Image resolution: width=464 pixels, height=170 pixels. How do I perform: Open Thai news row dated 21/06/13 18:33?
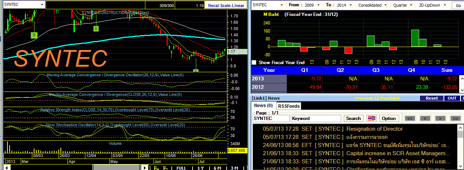[x=355, y=161]
